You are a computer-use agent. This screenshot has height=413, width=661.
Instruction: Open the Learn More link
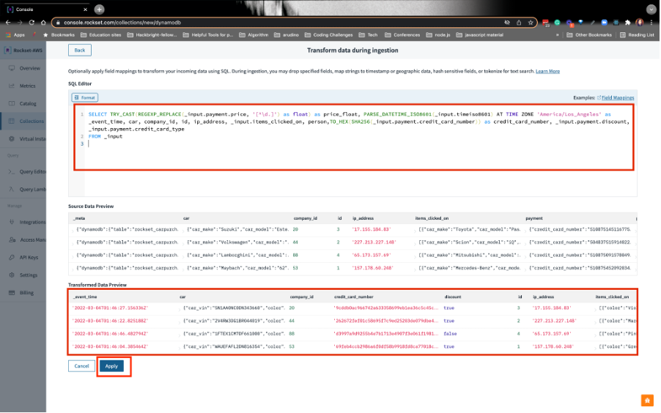(x=547, y=72)
